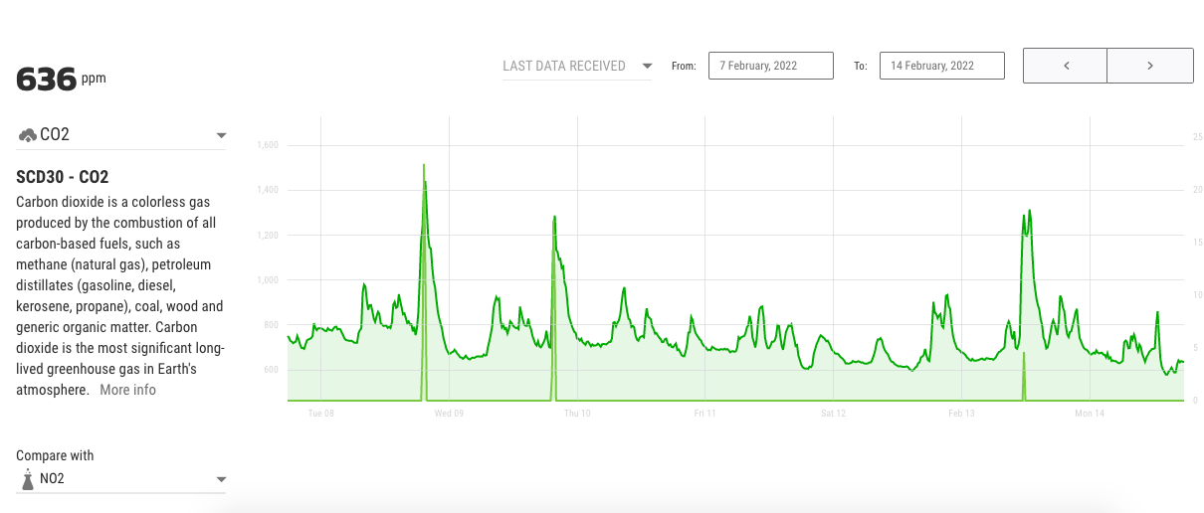Click the Mon 14 axis label
1204x513 pixels.
(x=1090, y=413)
